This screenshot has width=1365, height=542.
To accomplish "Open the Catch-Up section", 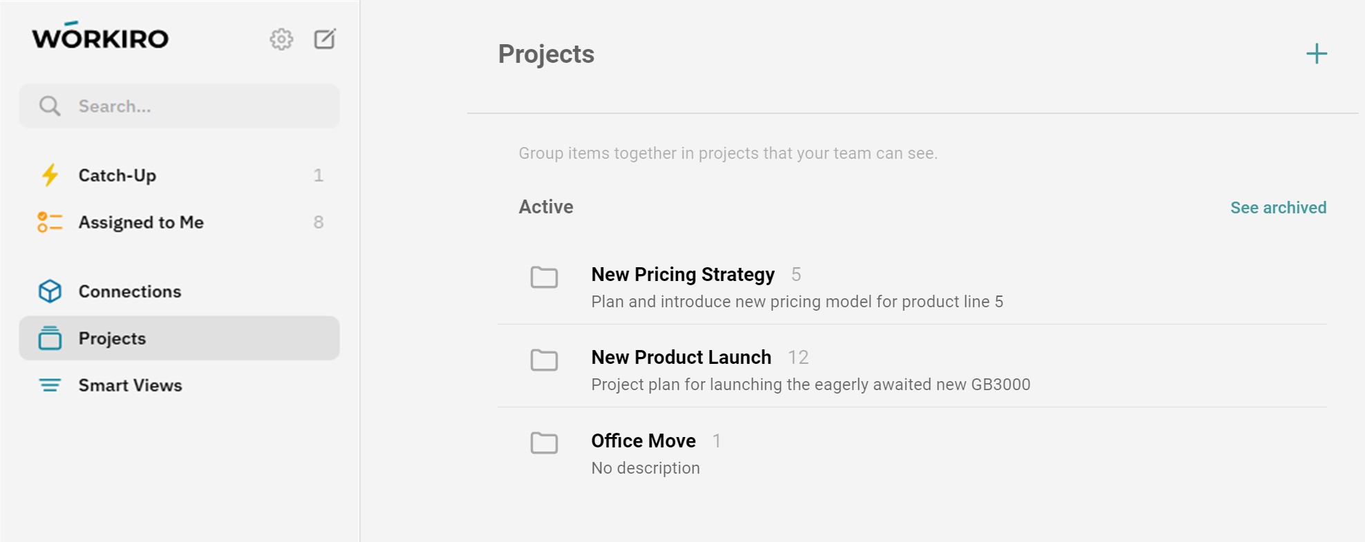I will coord(117,175).
